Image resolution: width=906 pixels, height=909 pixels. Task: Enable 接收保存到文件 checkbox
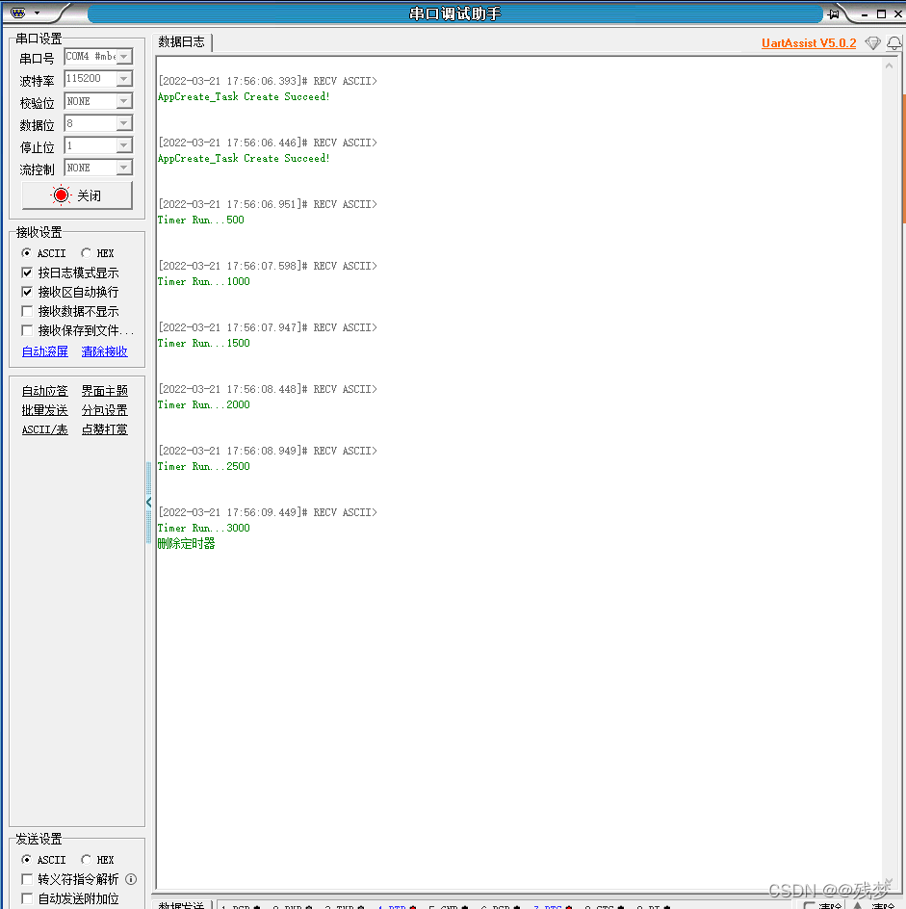27,330
